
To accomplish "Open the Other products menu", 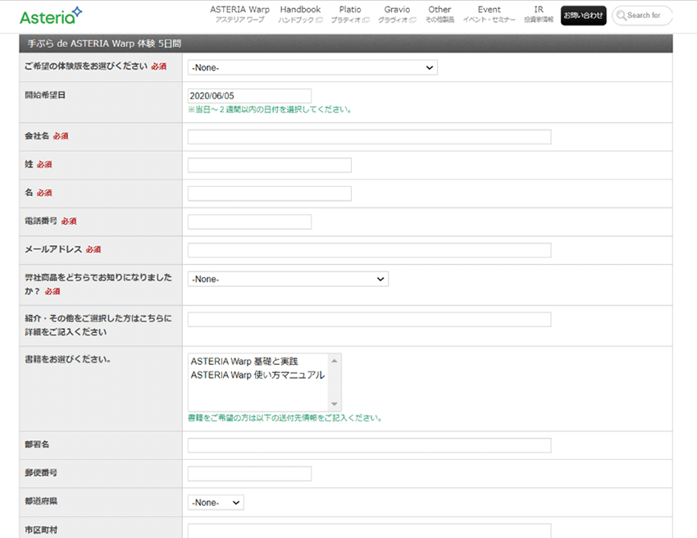I will point(440,14).
